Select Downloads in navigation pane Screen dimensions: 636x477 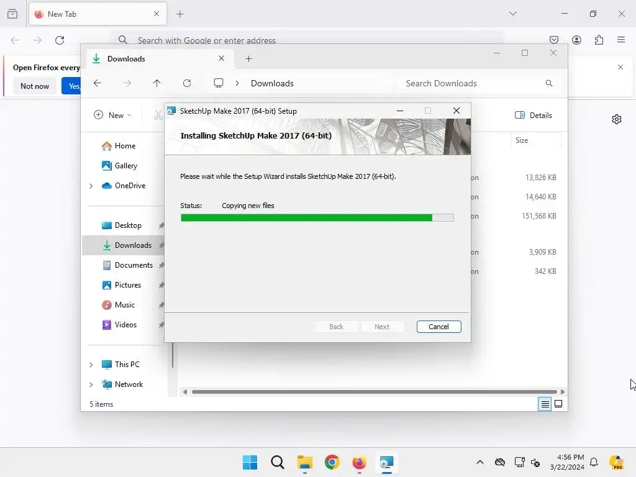pos(127,245)
